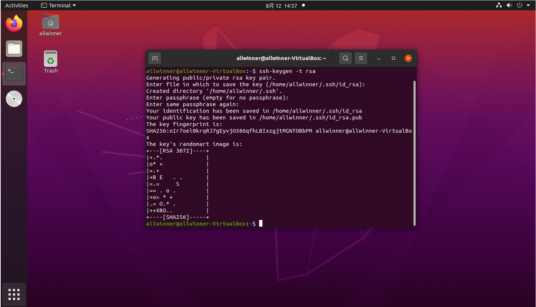Image resolution: width=536 pixels, height=307 pixels.
Task: Search within the terminal output
Action: (x=345, y=58)
